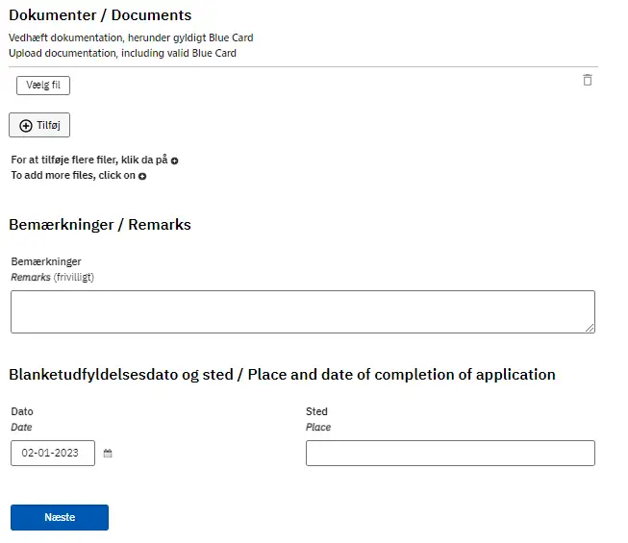
Task: Click 'Upload documentation, including valid Blue Card'
Action: point(122,53)
